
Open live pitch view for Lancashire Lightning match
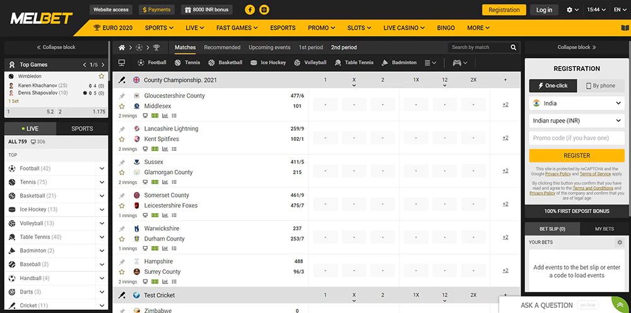(x=155, y=149)
